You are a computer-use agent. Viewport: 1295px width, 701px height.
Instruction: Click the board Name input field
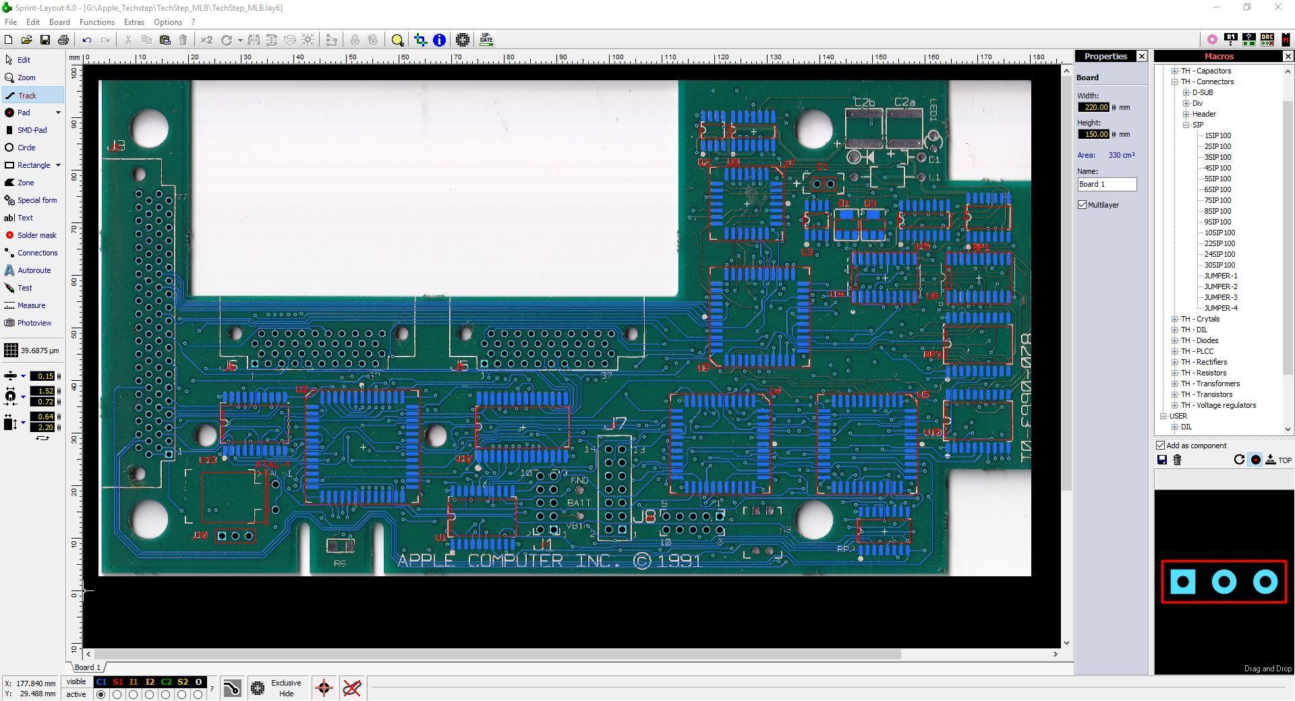pos(1107,184)
